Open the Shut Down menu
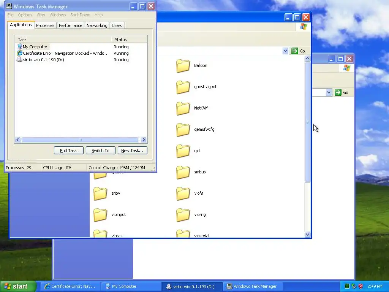This screenshot has width=389, height=292. click(80, 15)
